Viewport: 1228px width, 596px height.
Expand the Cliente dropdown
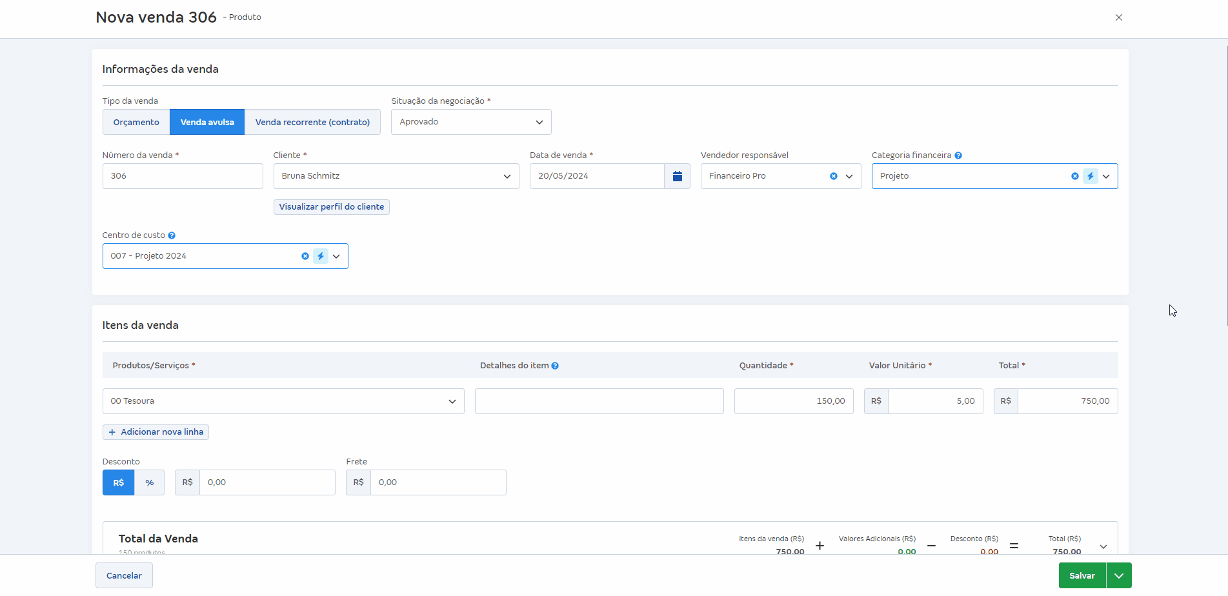(x=507, y=176)
